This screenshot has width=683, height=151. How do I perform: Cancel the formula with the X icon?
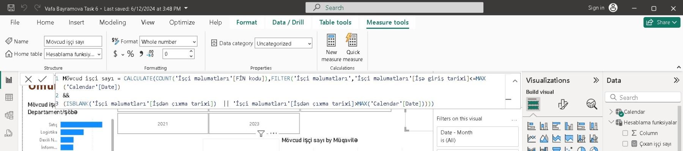coord(28,79)
